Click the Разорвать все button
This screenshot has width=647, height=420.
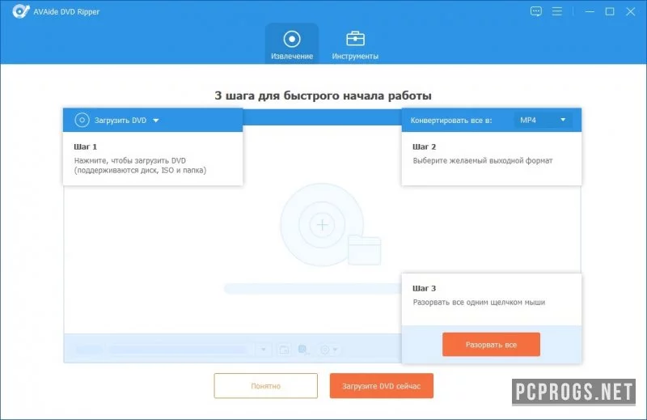click(x=491, y=345)
